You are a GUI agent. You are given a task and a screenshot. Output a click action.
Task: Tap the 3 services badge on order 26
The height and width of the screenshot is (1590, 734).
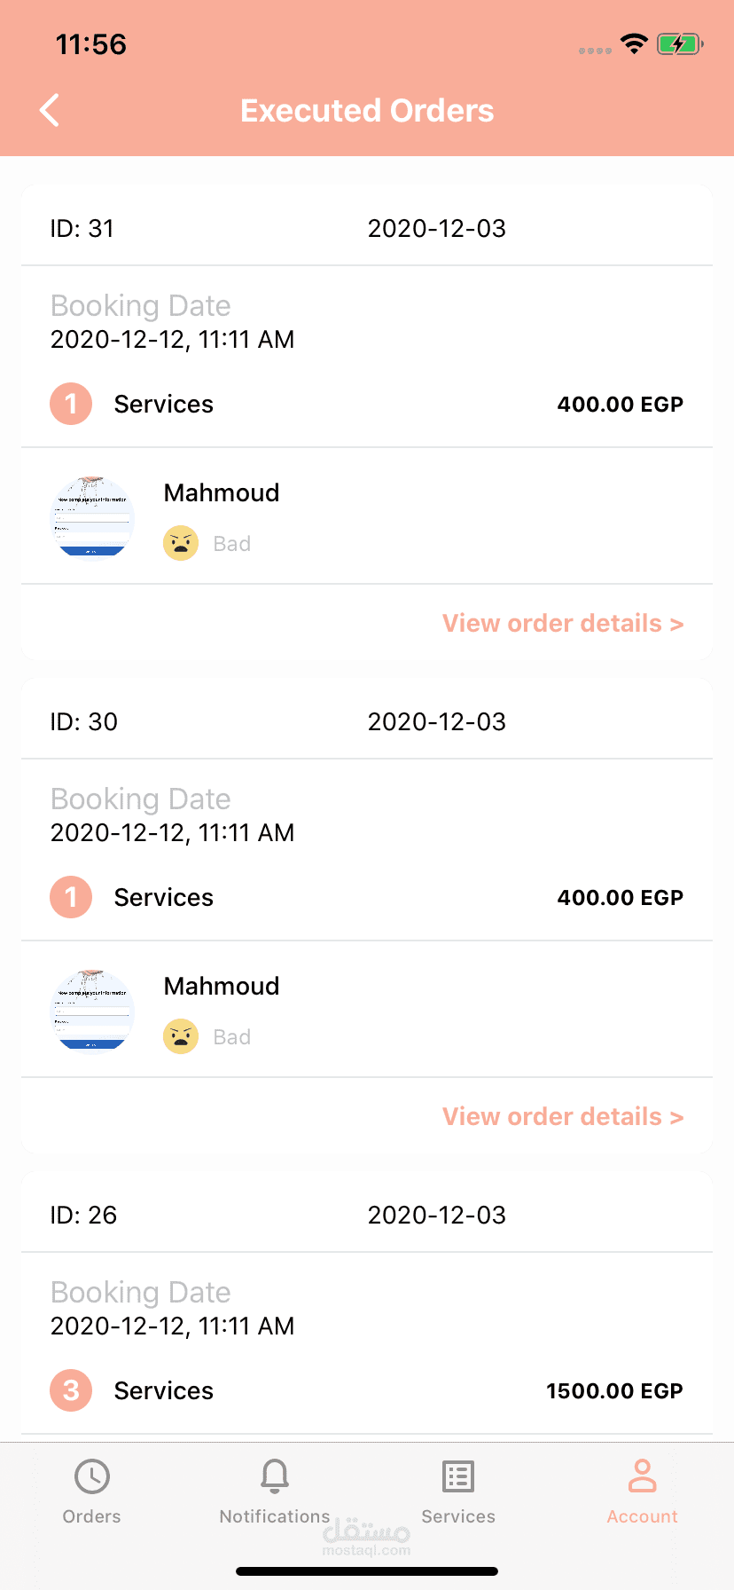click(71, 1390)
